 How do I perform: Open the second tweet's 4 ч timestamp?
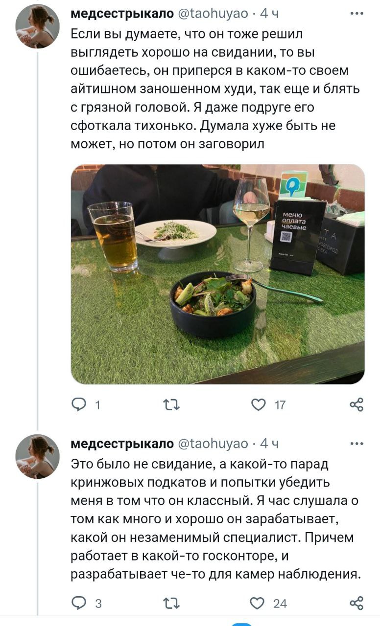(269, 444)
